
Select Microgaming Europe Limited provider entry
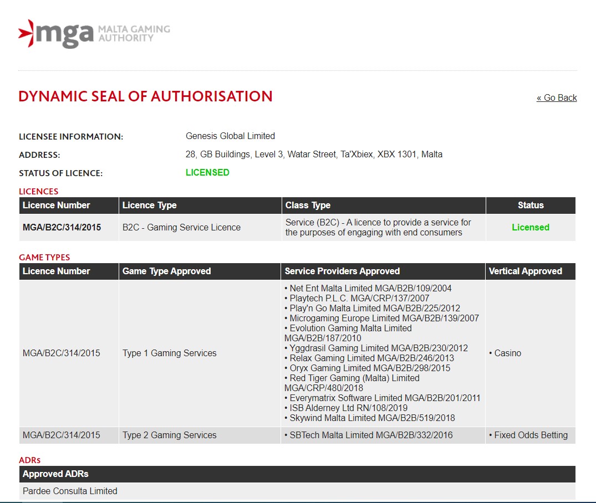381,318
